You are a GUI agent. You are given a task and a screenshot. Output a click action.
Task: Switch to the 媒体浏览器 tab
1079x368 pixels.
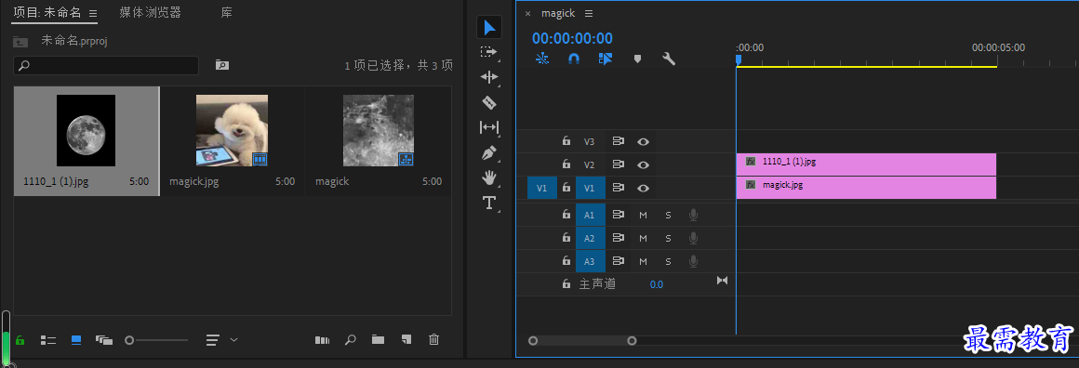(x=150, y=12)
